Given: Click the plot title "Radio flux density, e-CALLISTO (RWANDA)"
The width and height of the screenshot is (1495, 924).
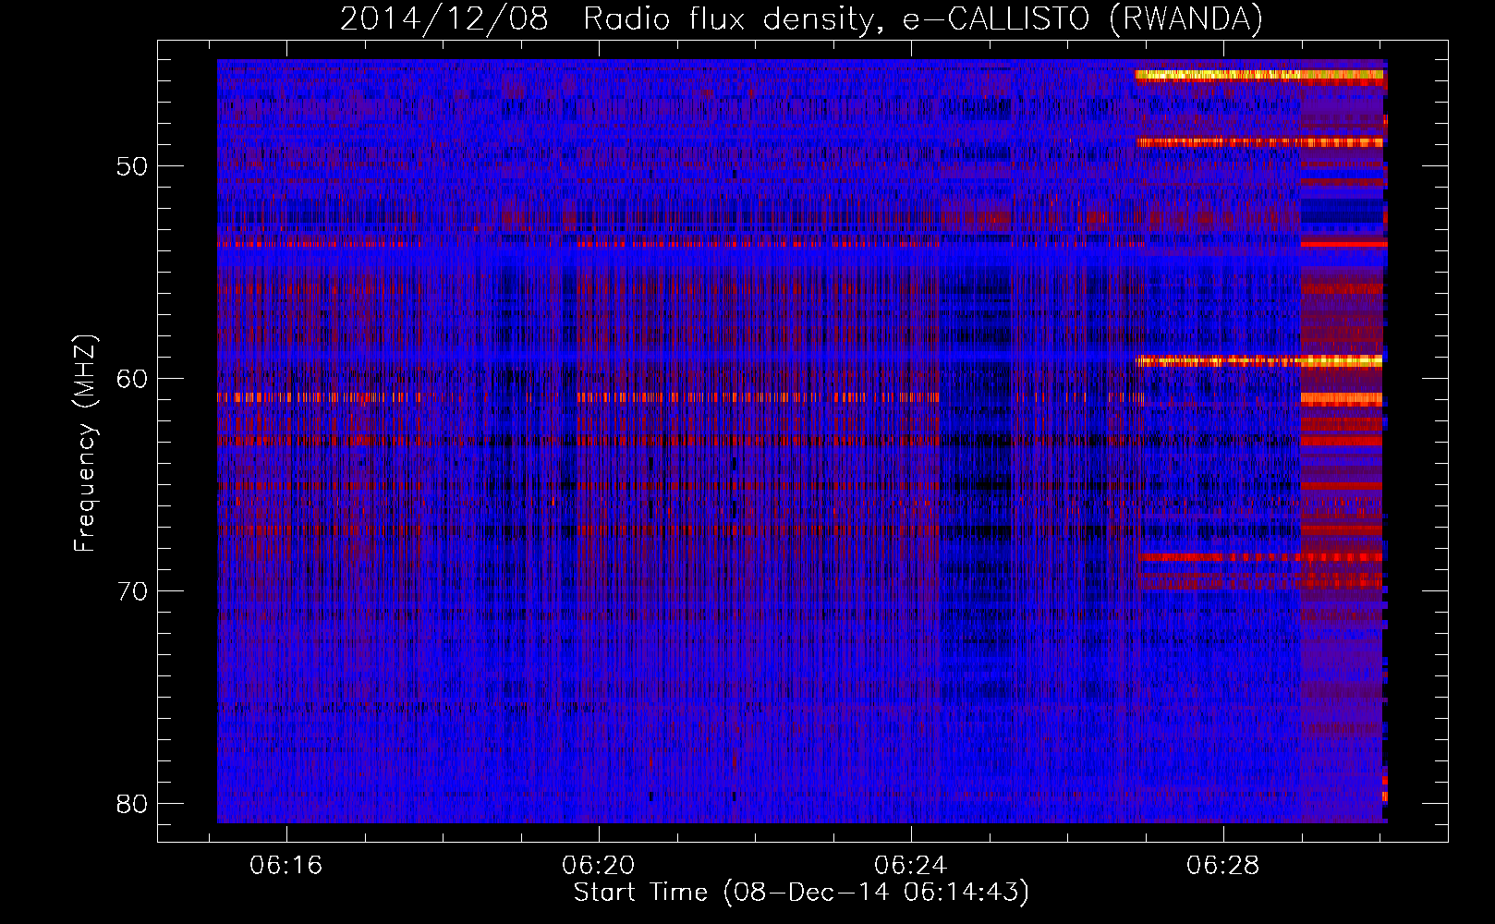Looking at the screenshot, I should pyautogui.click(x=923, y=18).
